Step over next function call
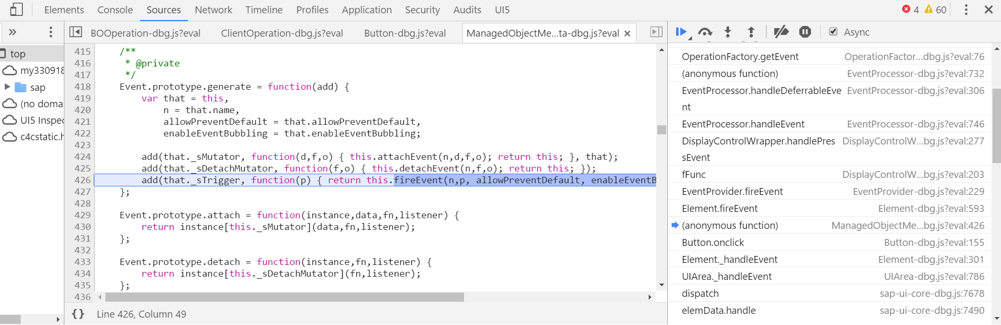Screen dimensions: 1001x325 705,32
